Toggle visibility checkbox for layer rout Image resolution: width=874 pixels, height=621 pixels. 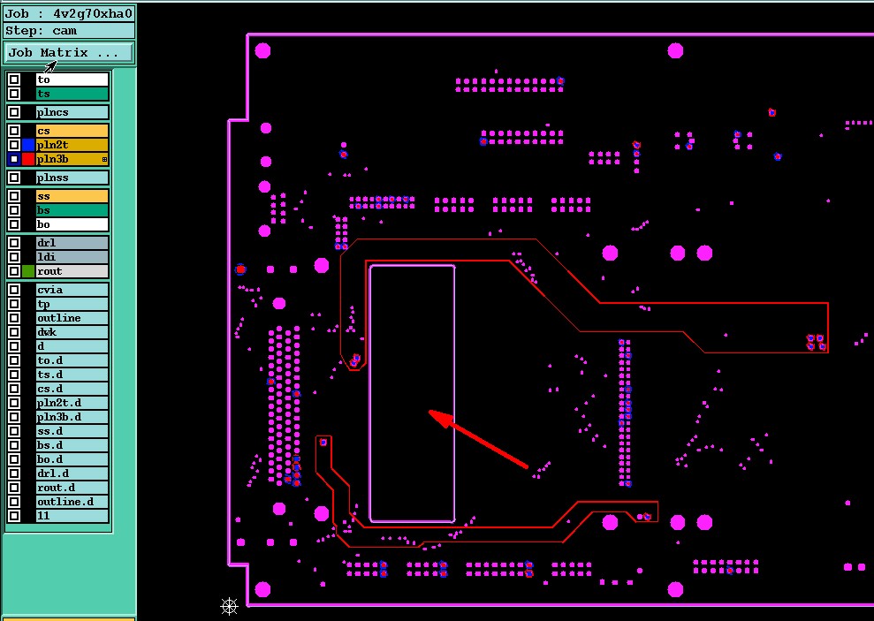click(x=14, y=271)
